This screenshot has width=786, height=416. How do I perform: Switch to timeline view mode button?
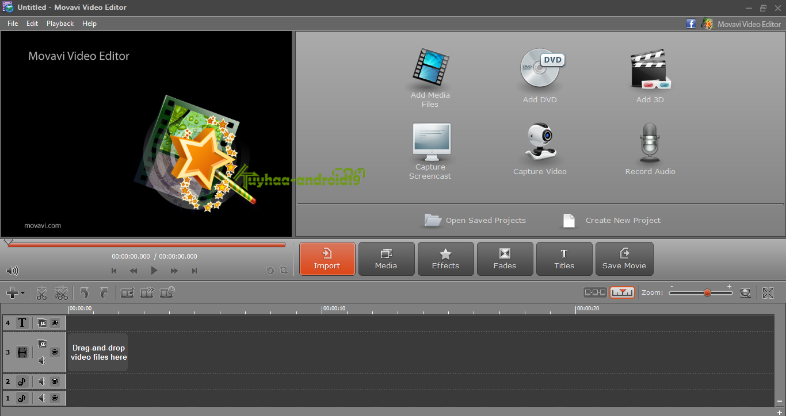tap(622, 292)
